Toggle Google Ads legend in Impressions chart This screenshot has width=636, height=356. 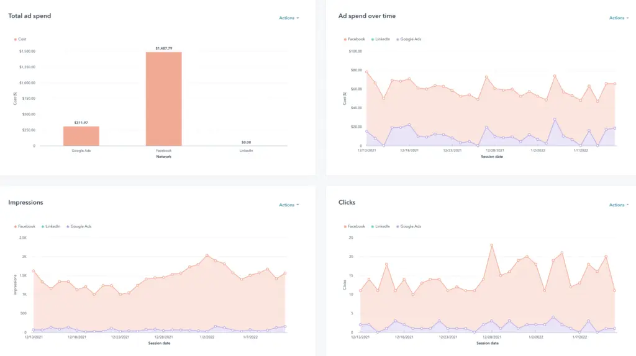pyautogui.click(x=79, y=226)
